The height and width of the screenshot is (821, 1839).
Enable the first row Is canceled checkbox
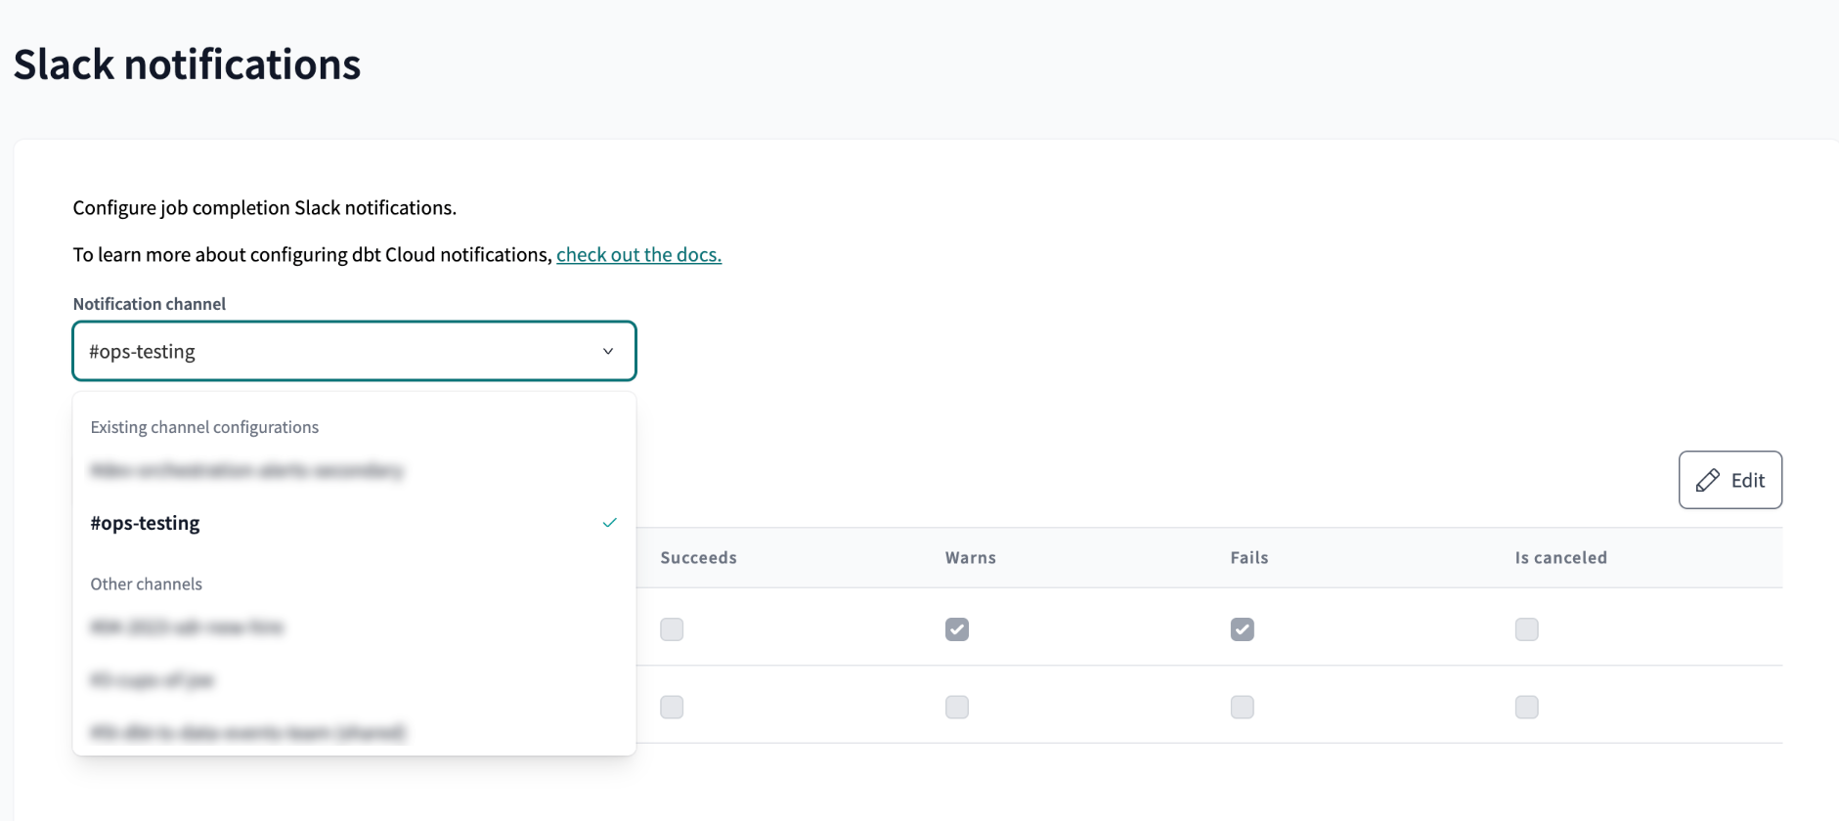1526,629
